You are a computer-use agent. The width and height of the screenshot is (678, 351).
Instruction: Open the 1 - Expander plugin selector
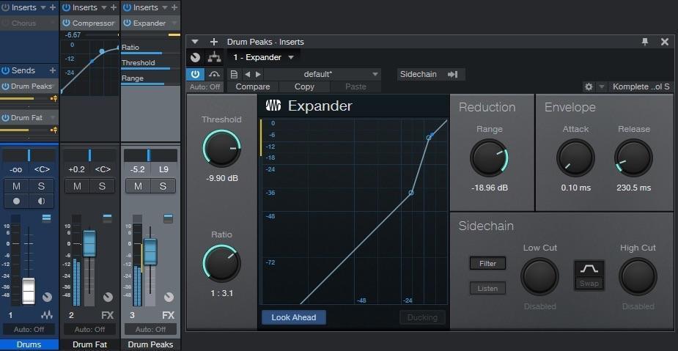[x=264, y=57]
